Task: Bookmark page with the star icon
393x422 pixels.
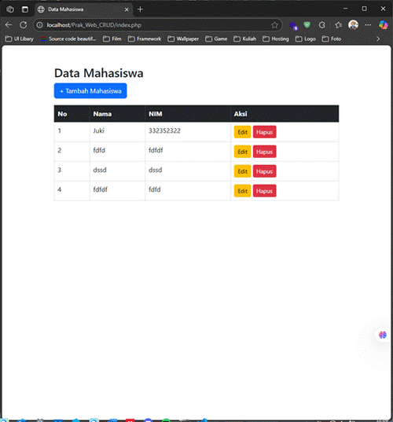Action: [x=274, y=25]
